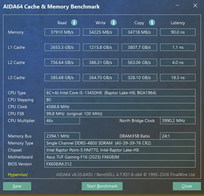Select the Memory Copy 34718 MB/s value
204x196 pixels.
[x=139, y=32]
